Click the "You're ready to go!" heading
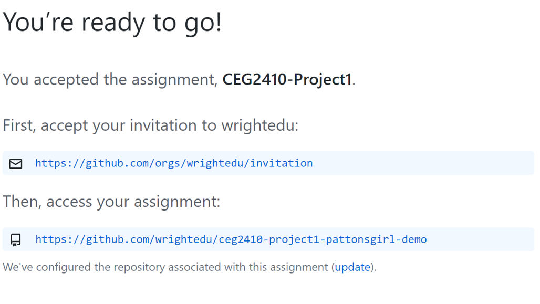Image resolution: width=540 pixels, height=304 pixels. (112, 23)
